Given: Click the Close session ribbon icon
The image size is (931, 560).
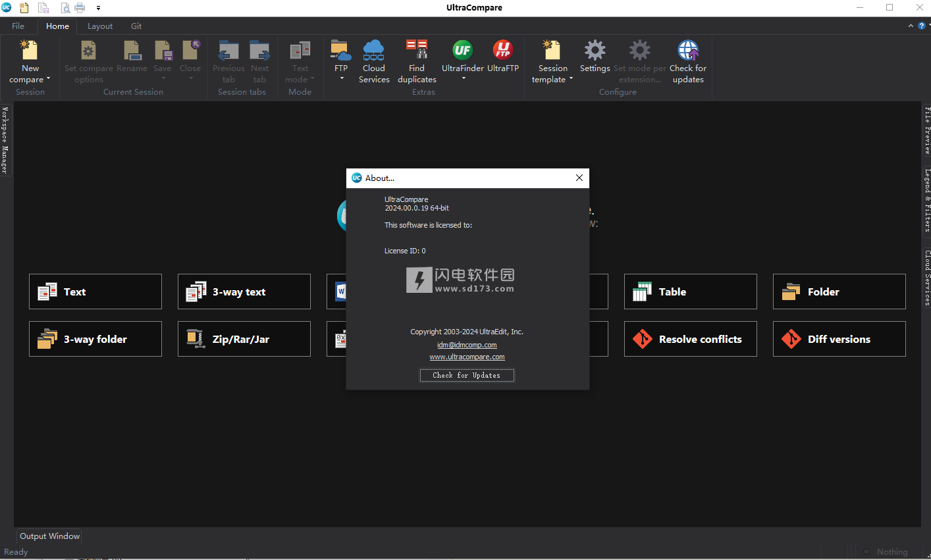Looking at the screenshot, I should (190, 50).
